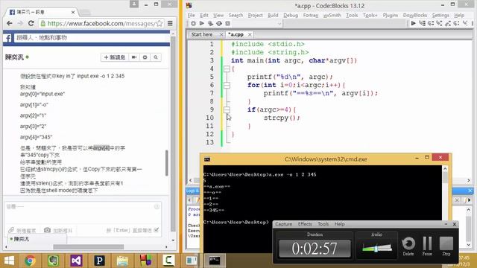Click the Abort build icon in Code::Blocks
This screenshot has height=268, width=477.
coord(227,23)
